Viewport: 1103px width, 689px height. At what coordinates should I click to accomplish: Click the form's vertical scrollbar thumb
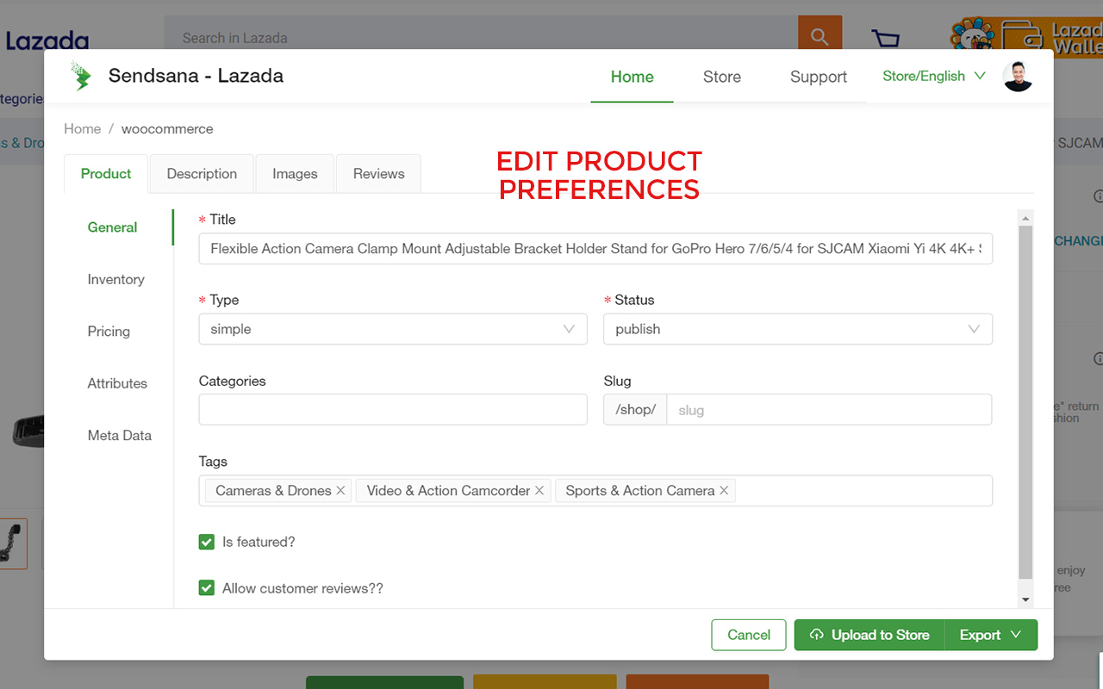tap(1025, 402)
